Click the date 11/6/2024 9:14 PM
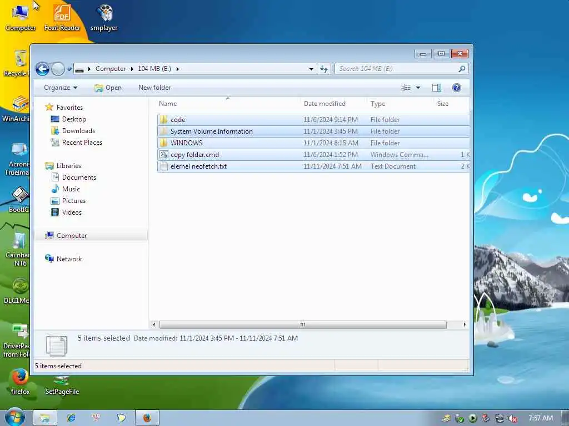This screenshot has height=426, width=569. (x=331, y=120)
